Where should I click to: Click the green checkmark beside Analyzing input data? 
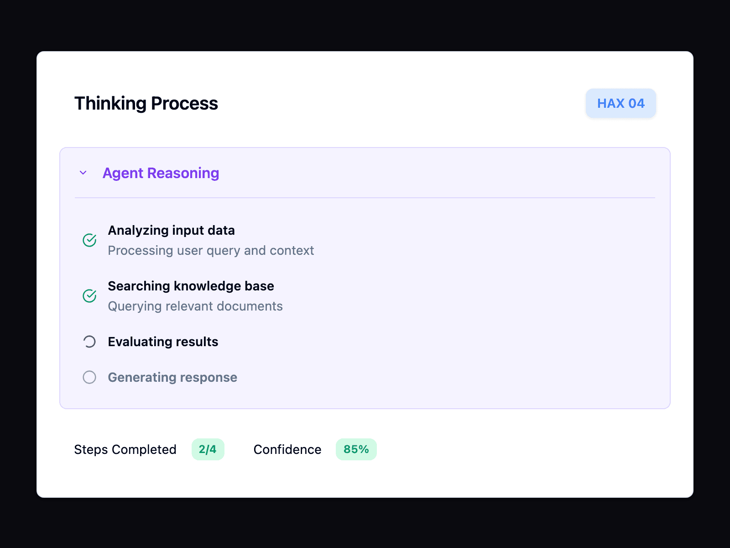(x=89, y=240)
